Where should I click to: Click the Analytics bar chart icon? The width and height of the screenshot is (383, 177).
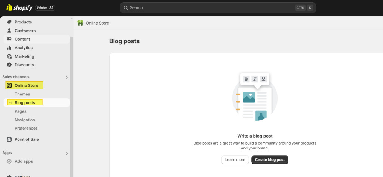point(9,48)
